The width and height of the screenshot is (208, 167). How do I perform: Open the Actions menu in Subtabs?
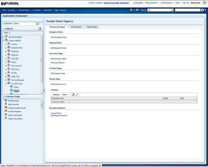[x=56, y=95]
